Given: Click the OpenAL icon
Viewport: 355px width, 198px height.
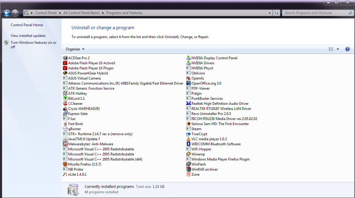Looking at the screenshot, I should click(188, 78).
